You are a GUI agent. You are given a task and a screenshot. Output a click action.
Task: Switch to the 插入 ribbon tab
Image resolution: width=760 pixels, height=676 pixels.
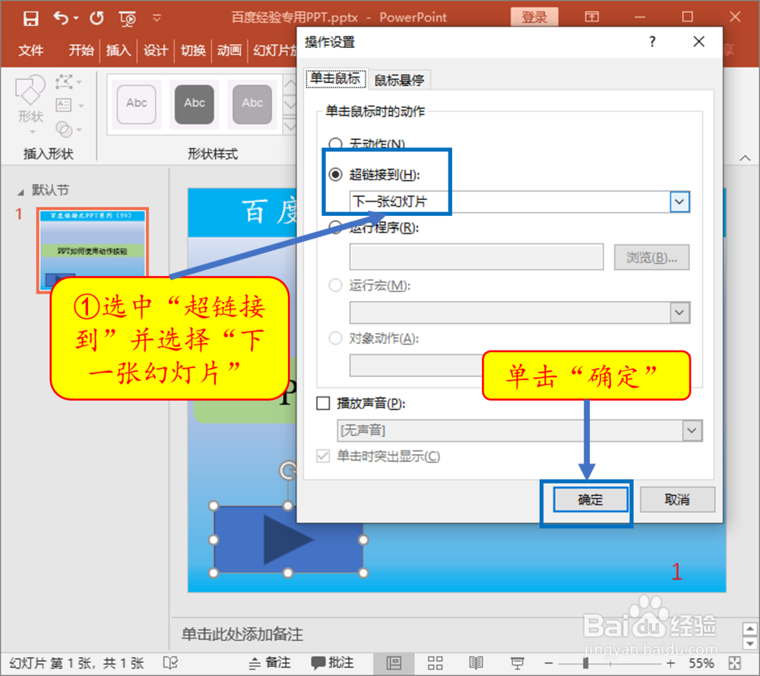[x=119, y=50]
